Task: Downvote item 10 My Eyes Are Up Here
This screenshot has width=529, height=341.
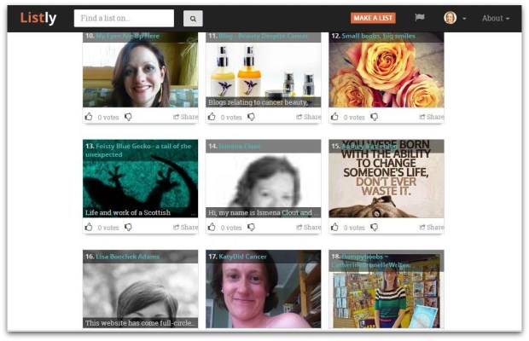Action: pos(128,117)
